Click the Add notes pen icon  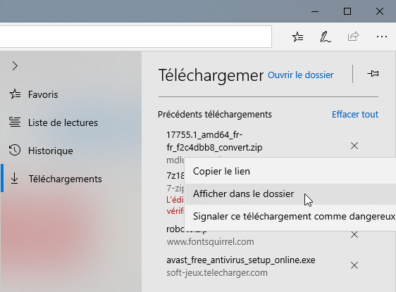pos(326,37)
